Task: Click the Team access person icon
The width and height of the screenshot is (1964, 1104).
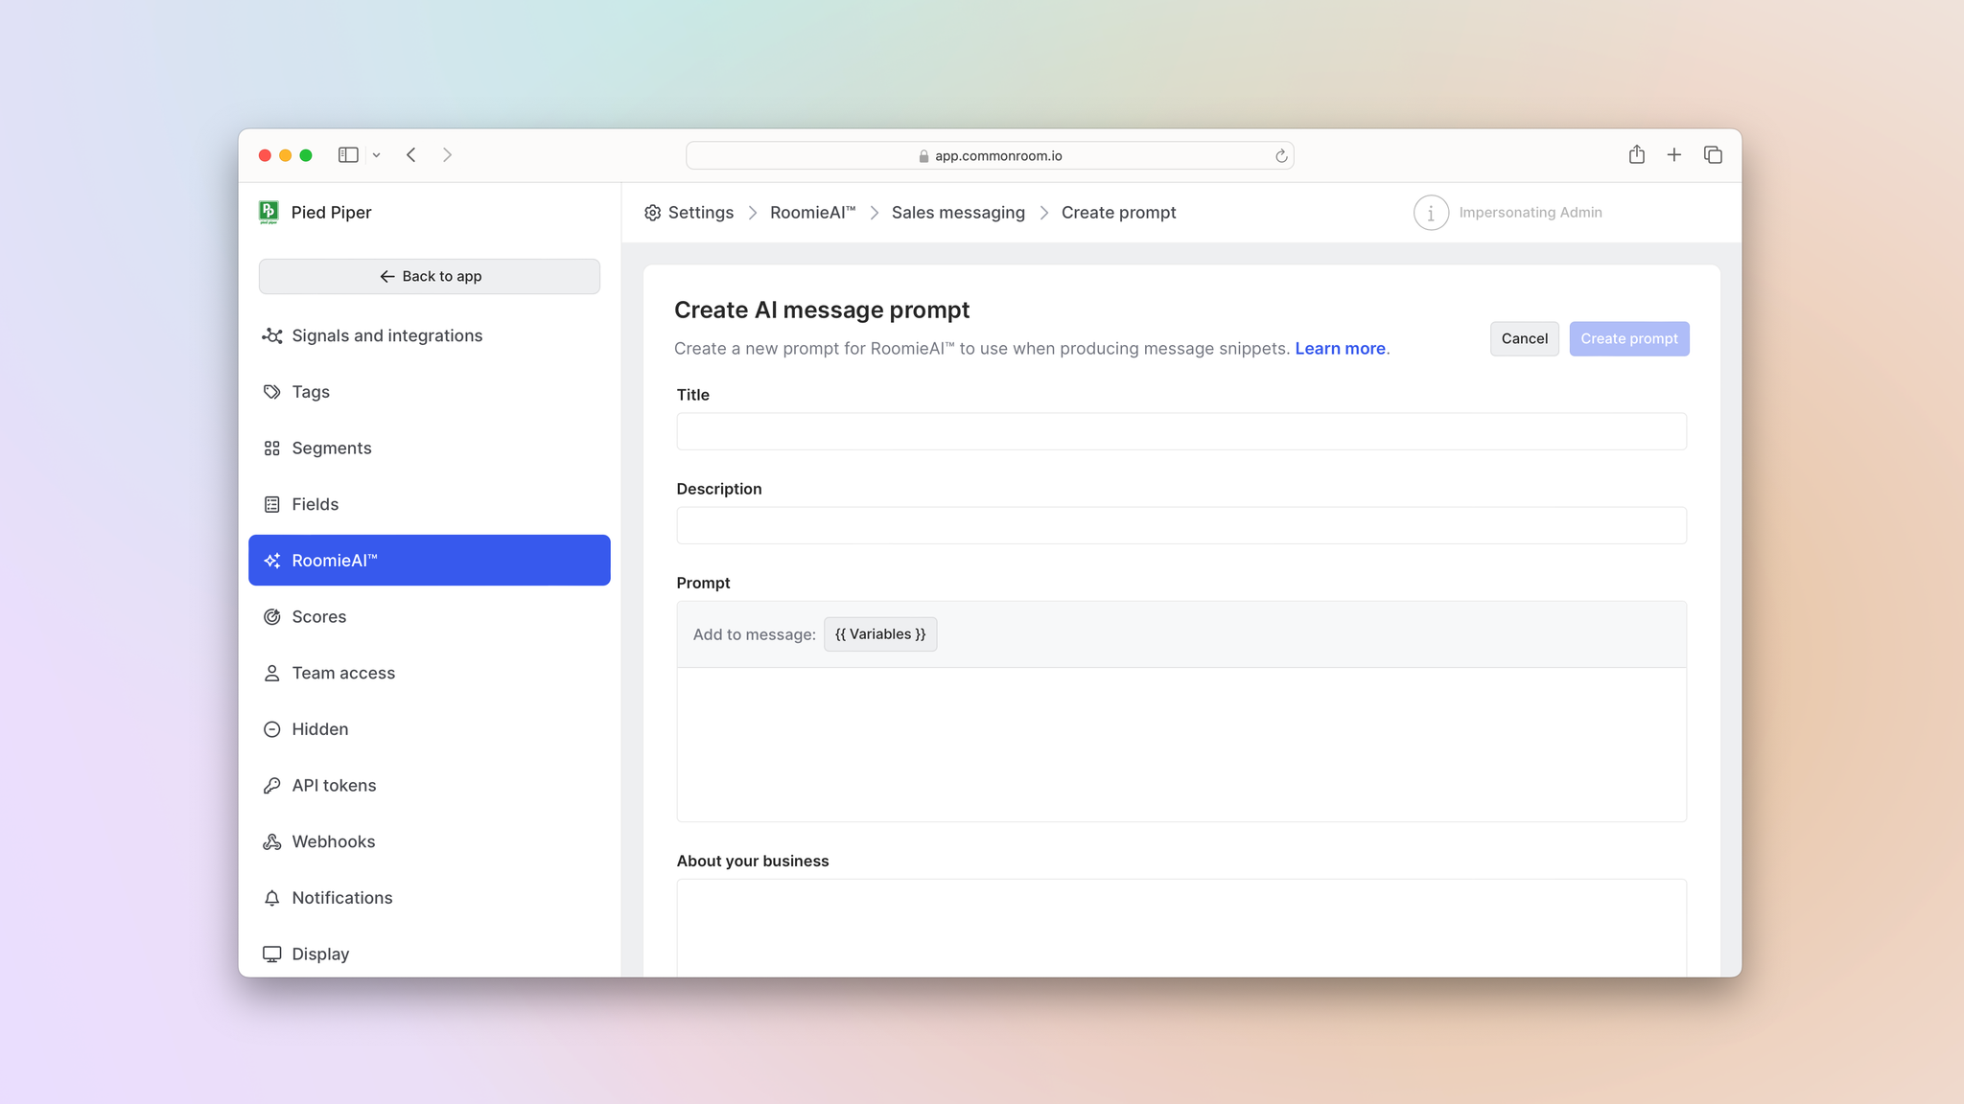Action: click(272, 673)
